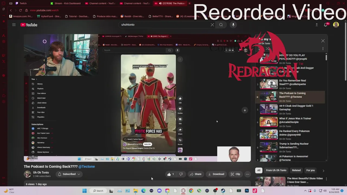Open the account avatar menu
The height and width of the screenshot is (195, 347).
pos(336,25)
